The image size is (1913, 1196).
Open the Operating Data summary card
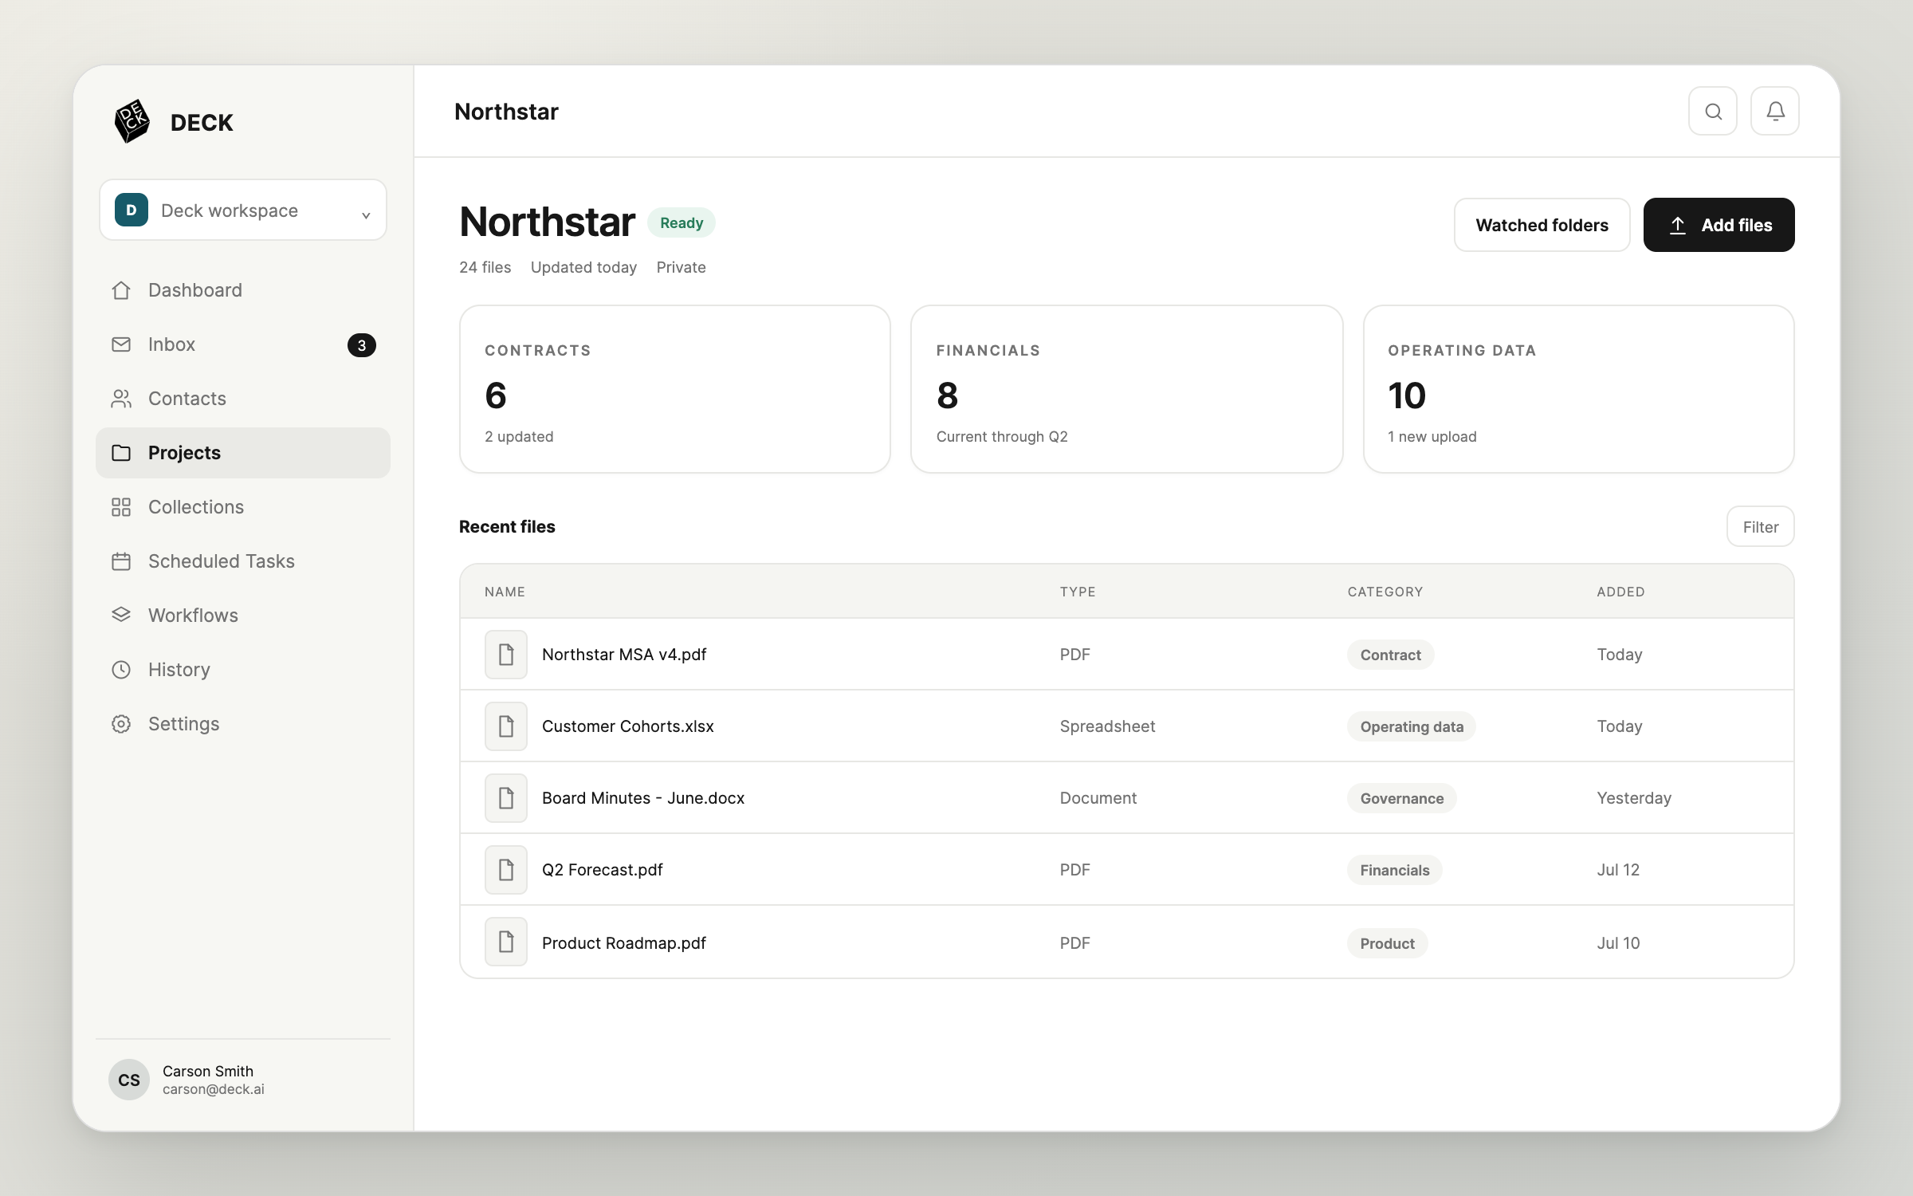pyautogui.click(x=1579, y=389)
